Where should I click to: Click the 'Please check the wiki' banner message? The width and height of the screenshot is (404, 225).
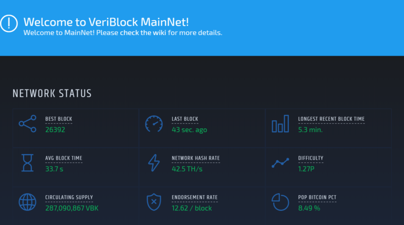pyautogui.click(x=123, y=33)
